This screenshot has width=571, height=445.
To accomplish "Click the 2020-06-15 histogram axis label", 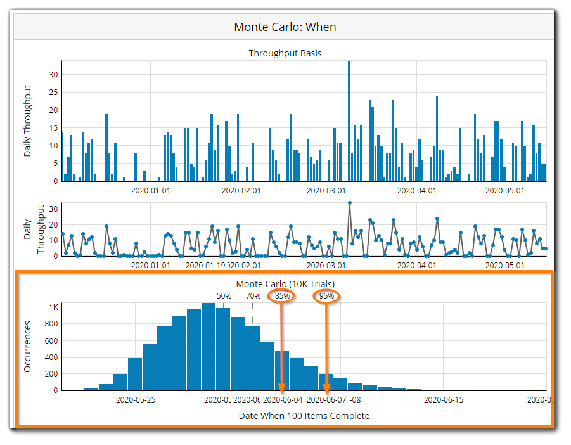I will (x=444, y=399).
